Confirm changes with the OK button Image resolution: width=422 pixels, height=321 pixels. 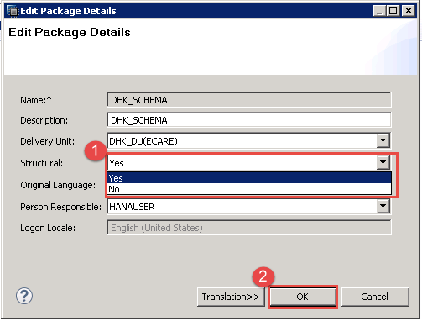coord(303,297)
